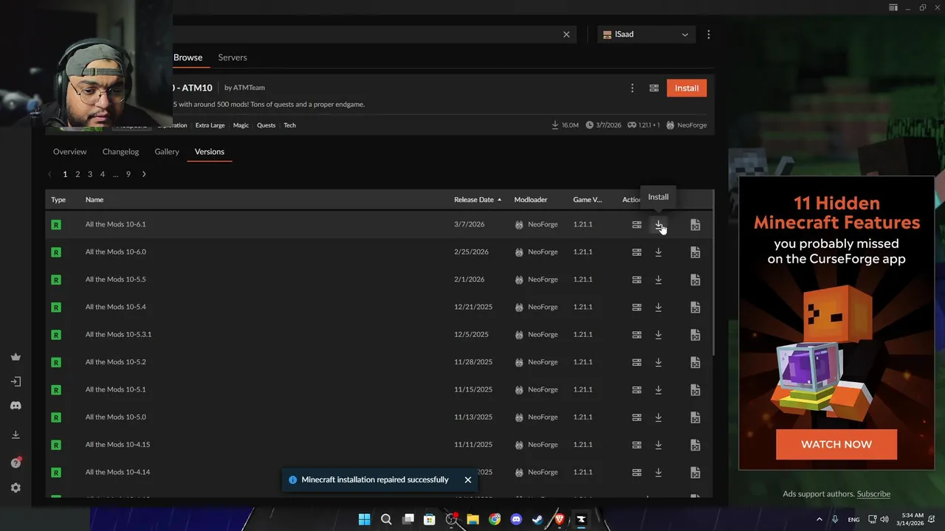The image size is (945, 531).
Task: Click the download icon for All the Mods 10-5.5
Action: point(659,280)
